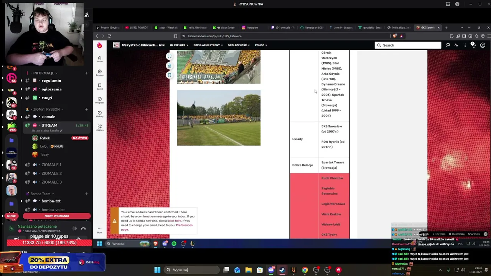Open Microsoft Store from the taskbar

pyautogui.click(x=260, y=270)
